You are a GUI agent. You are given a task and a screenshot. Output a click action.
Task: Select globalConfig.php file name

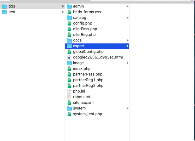coord(88,52)
